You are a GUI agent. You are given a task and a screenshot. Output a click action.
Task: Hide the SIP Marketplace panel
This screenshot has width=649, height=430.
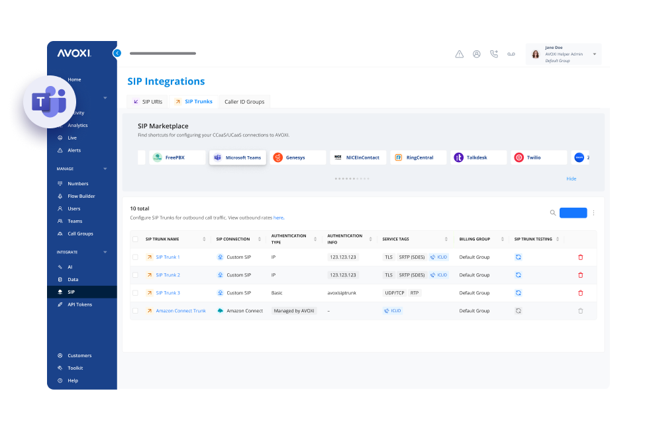click(571, 179)
